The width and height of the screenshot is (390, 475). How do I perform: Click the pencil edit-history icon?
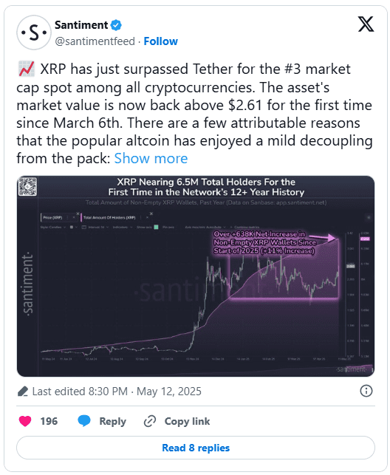23,392
